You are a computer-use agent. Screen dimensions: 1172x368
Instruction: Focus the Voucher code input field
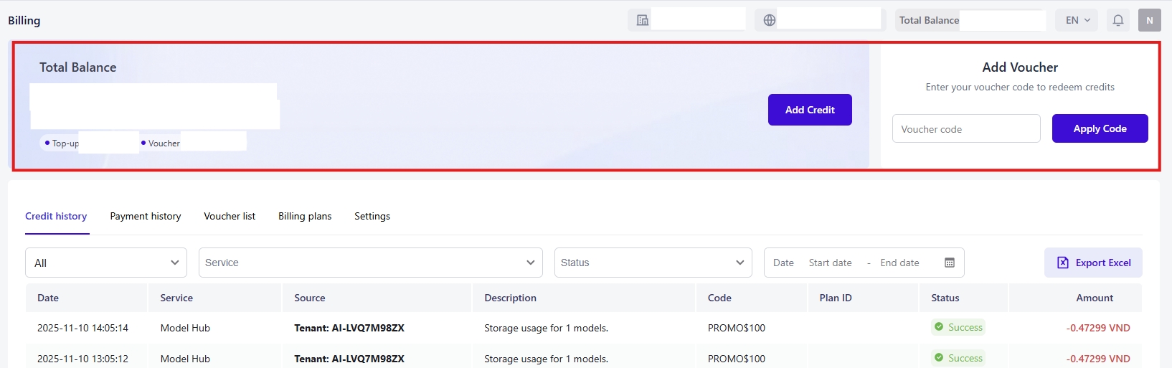tap(966, 129)
